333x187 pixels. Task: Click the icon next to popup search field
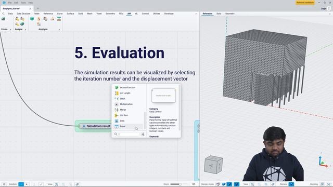[x=143, y=134]
